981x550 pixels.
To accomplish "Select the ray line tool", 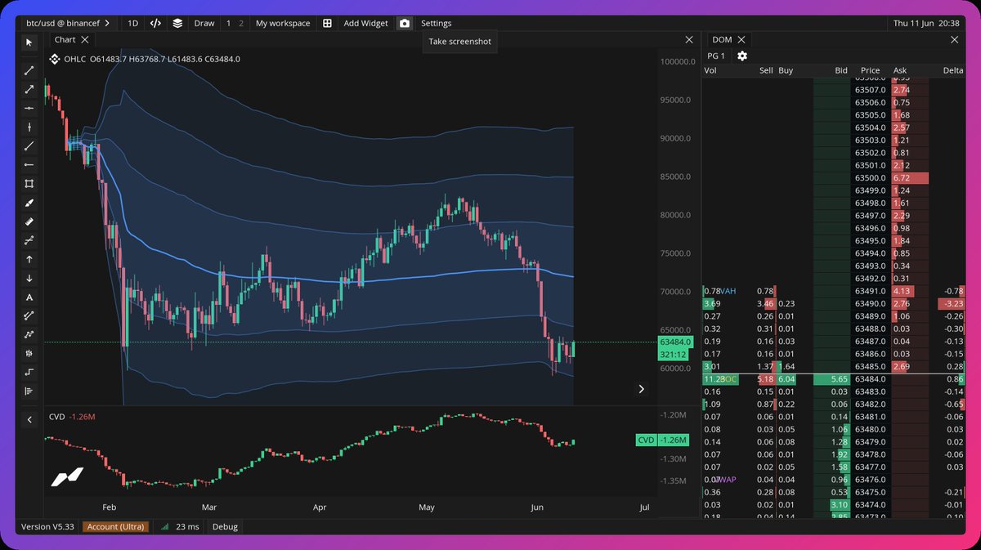I will click(x=29, y=146).
